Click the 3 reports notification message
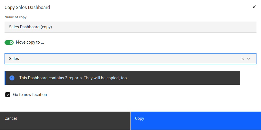Image resolution: width=261 pixels, height=130 pixels. tap(74, 78)
